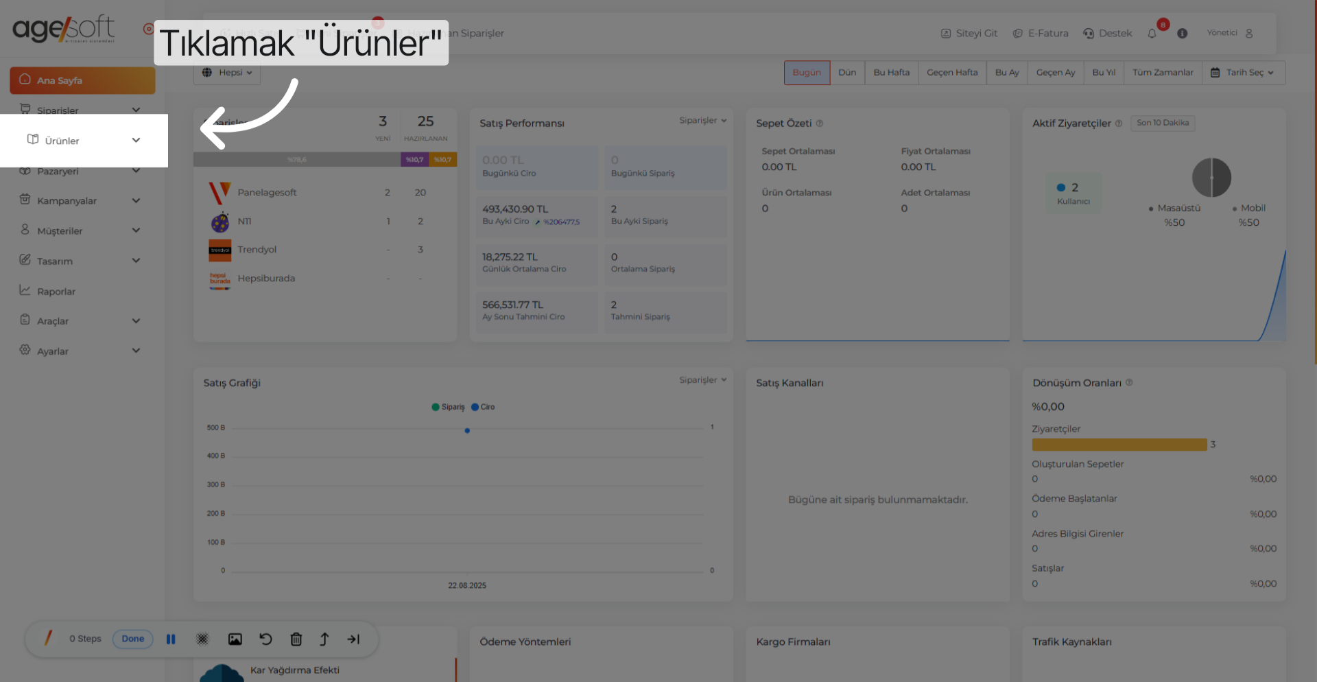Click the Yönetici user profile icon
The image size is (1317, 682).
pyautogui.click(x=1249, y=33)
